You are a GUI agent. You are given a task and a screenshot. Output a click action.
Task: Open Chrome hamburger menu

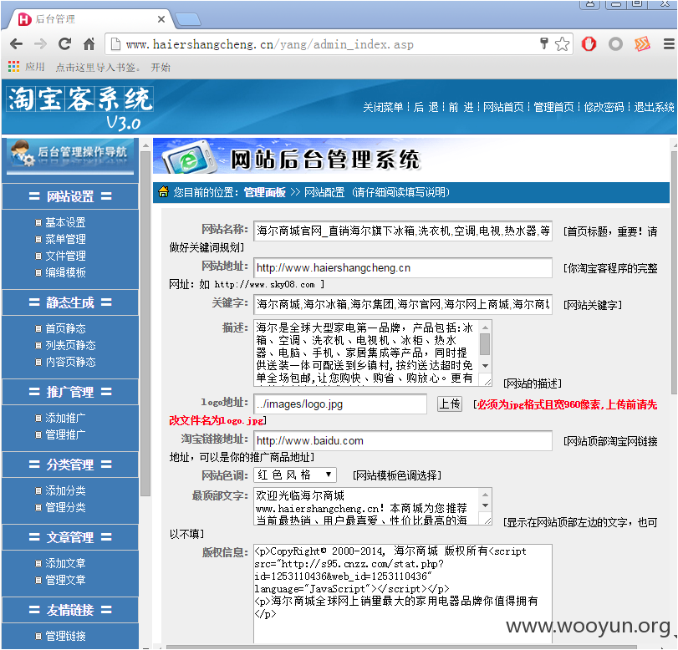pos(669,44)
